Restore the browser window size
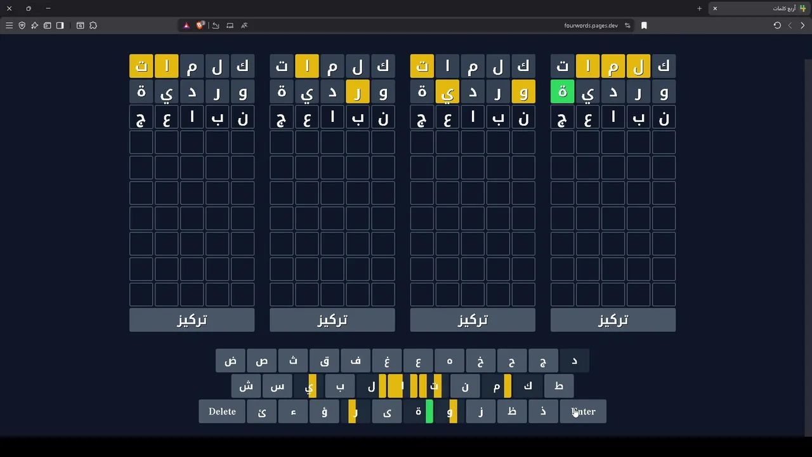Screen dimensions: 812x457 coord(29,8)
